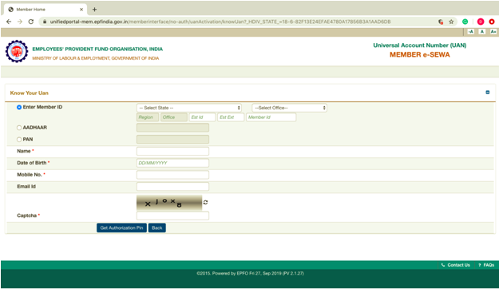Click the key icon left of the bookmark star

click(x=441, y=22)
